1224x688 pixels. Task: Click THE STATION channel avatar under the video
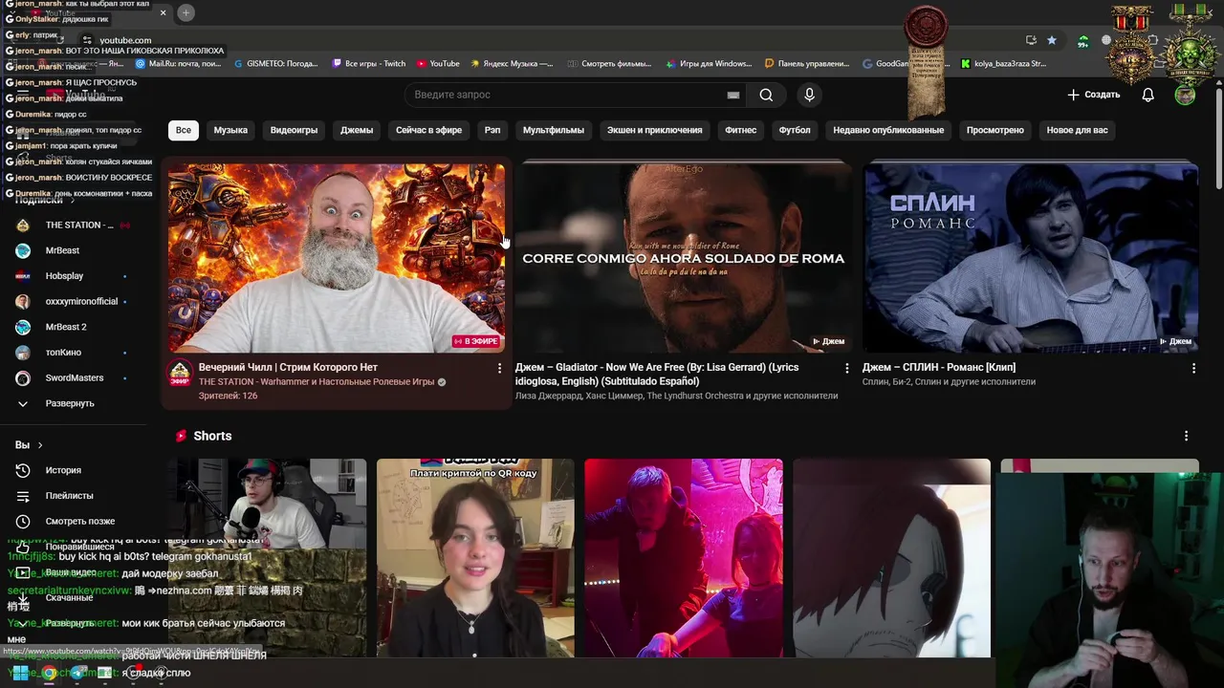coord(180,373)
